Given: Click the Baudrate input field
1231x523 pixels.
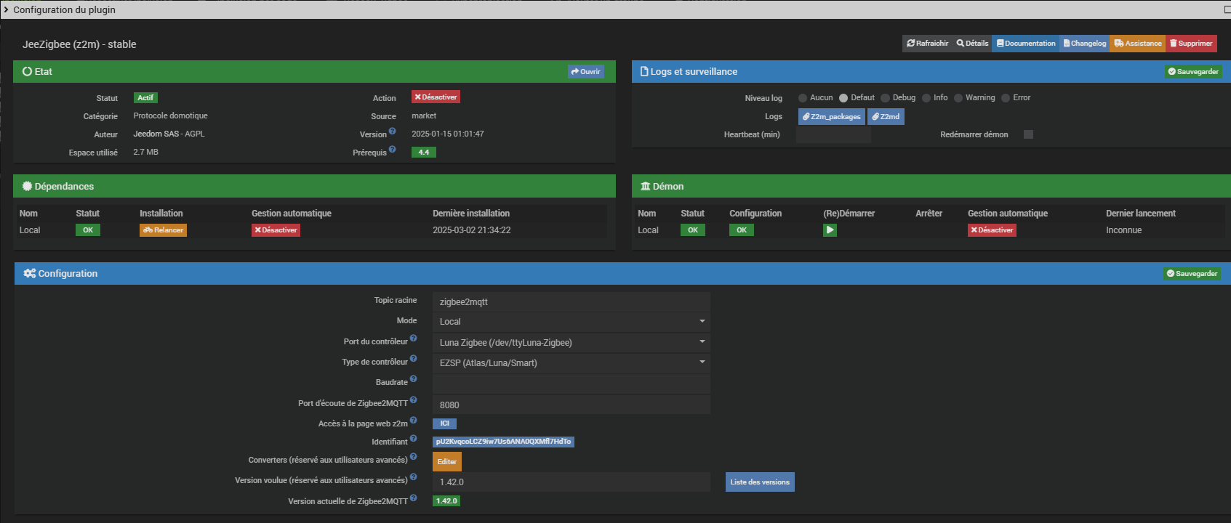Looking at the screenshot, I should [571, 384].
